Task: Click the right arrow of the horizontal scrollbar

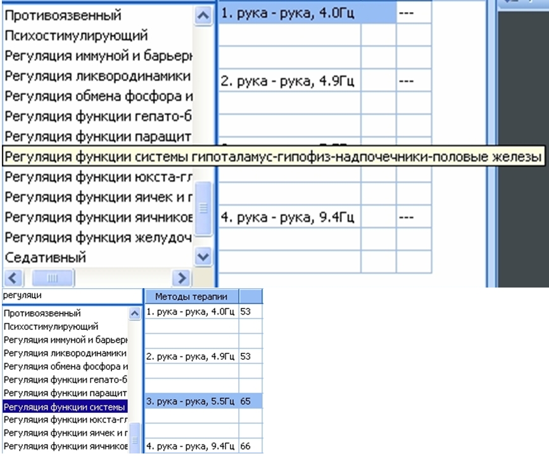Action: click(x=182, y=278)
